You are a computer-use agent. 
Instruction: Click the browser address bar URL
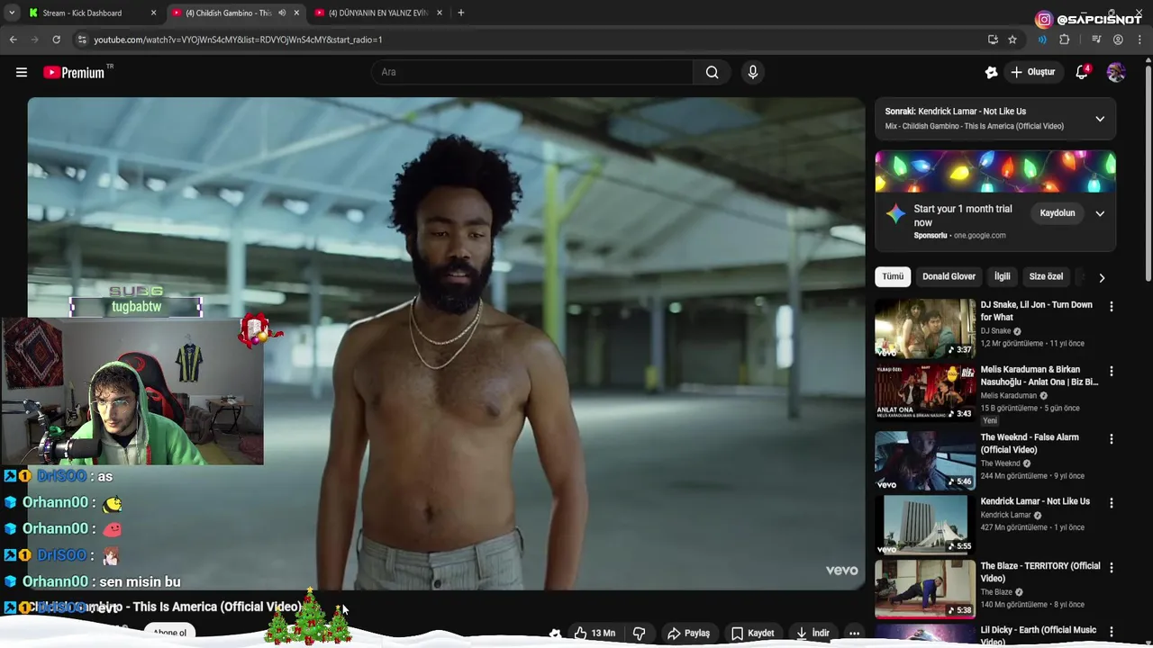pos(238,40)
